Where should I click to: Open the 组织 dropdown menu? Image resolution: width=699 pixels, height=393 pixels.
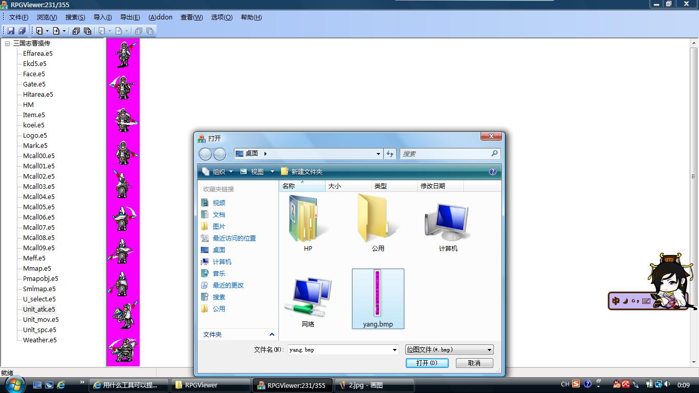218,171
